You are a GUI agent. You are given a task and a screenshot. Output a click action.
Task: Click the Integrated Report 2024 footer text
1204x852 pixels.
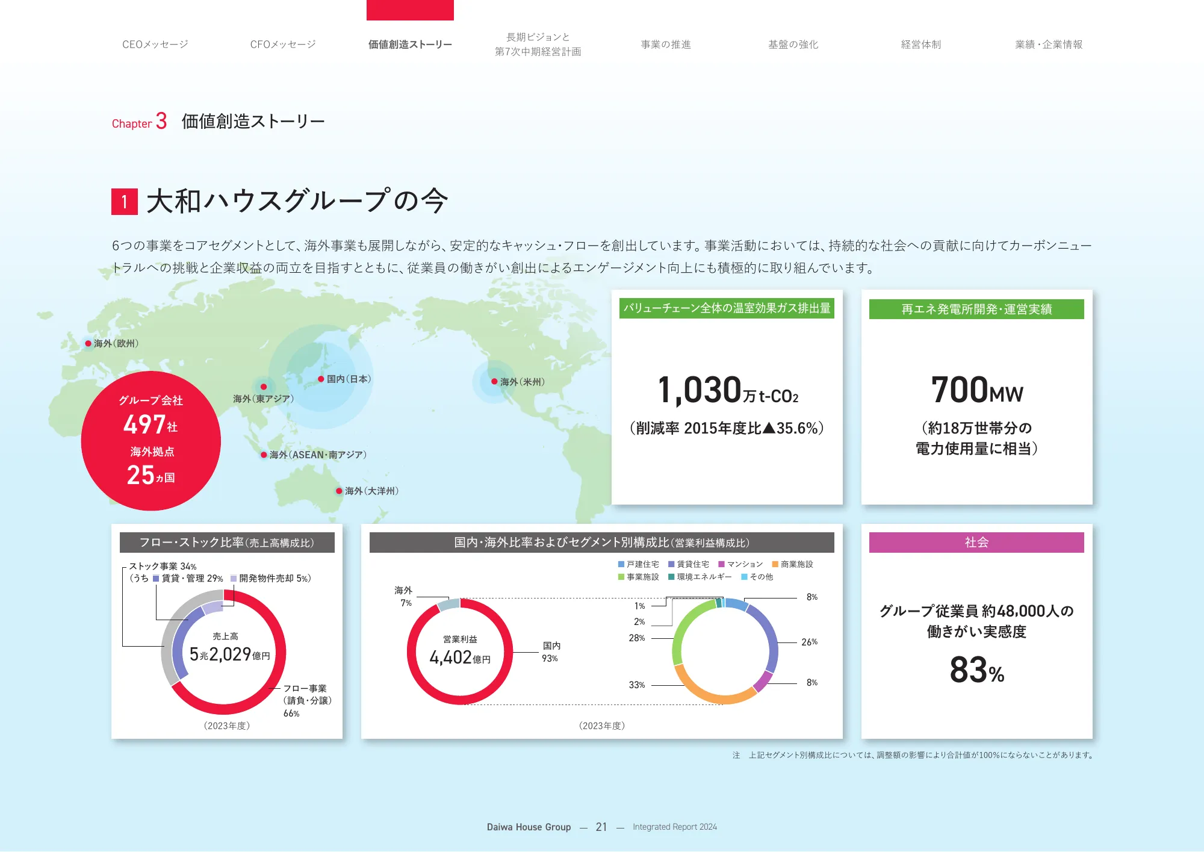(675, 827)
